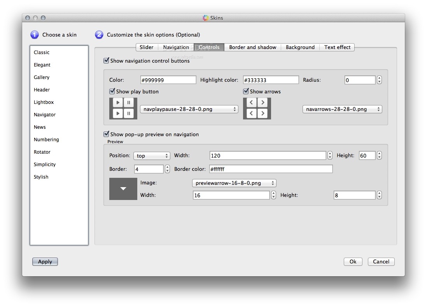This screenshot has width=427, height=307.
Task: Click the preview arrow image thumbnail
Action: (123, 189)
